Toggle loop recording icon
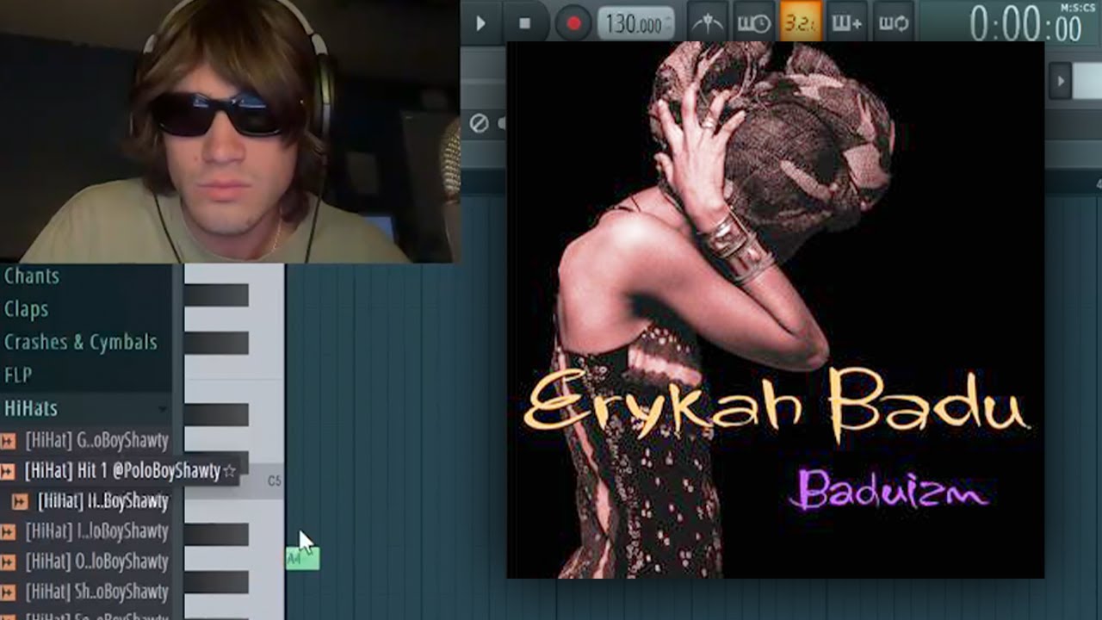The width and height of the screenshot is (1102, 620). [x=894, y=23]
